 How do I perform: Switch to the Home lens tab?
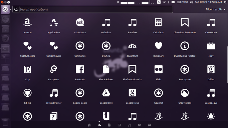coord(89,125)
